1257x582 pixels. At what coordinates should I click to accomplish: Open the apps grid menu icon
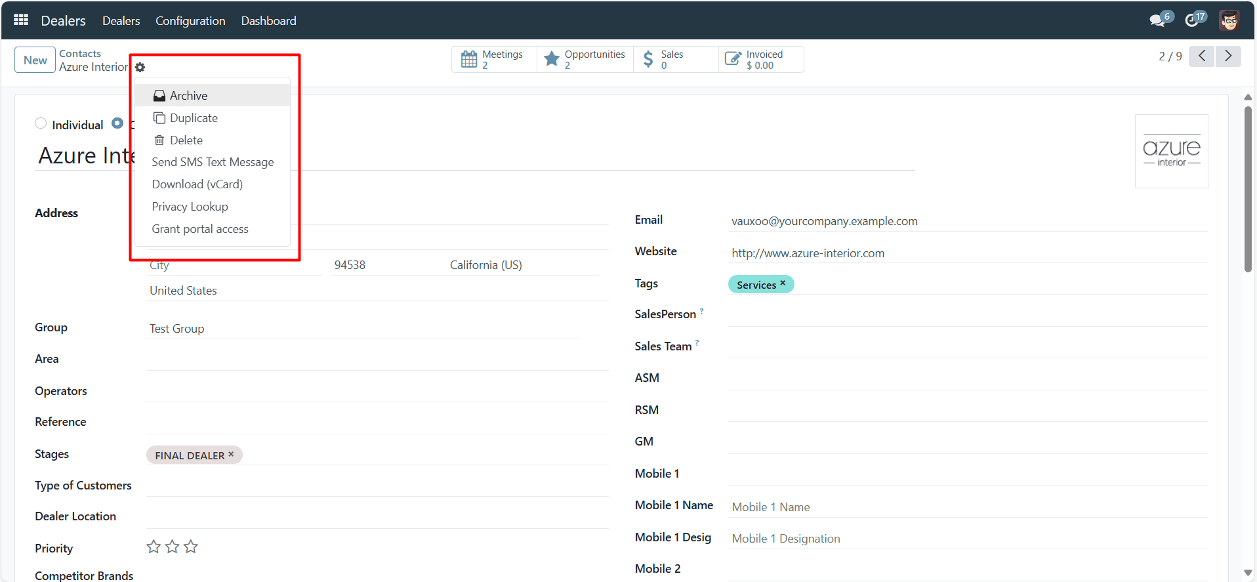click(21, 20)
